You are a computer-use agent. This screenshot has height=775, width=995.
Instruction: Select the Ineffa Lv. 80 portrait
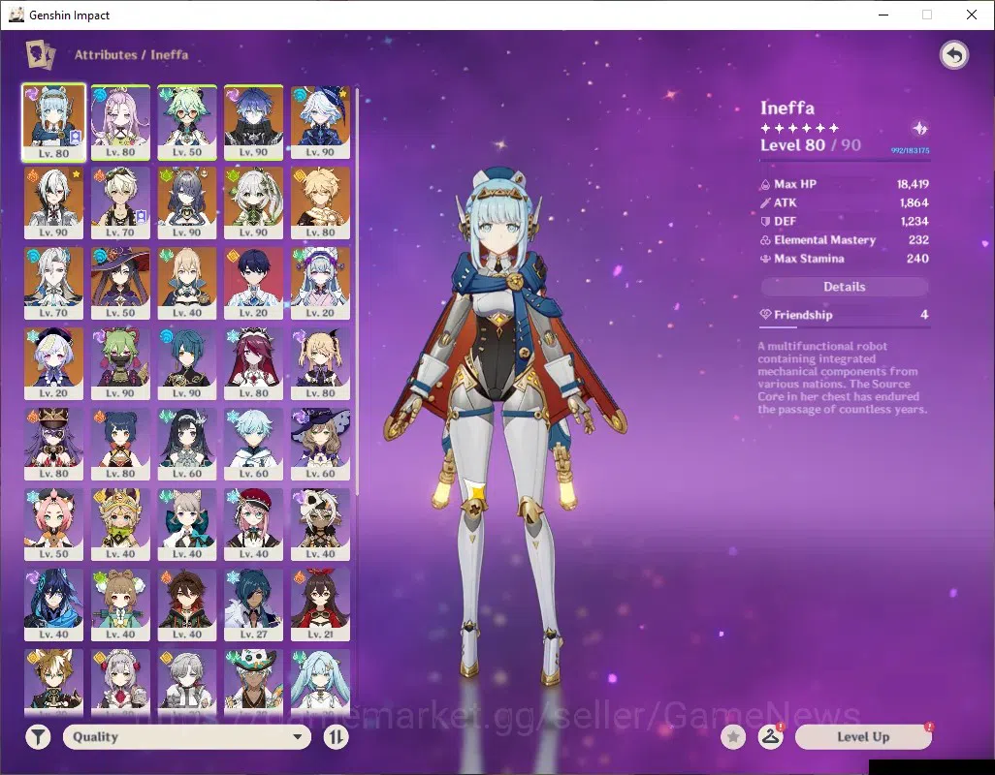(x=54, y=123)
